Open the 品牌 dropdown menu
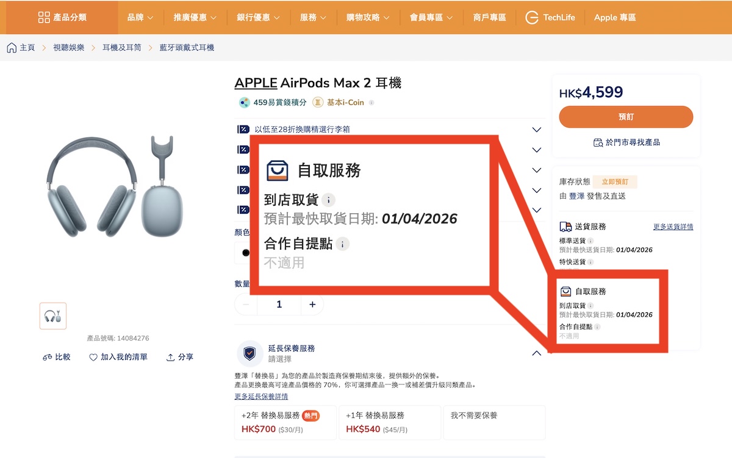 pyautogui.click(x=140, y=18)
